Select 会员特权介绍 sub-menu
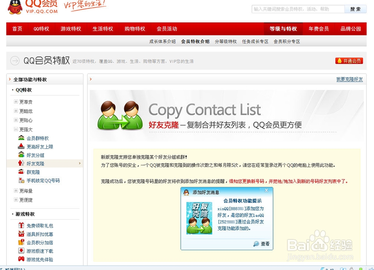 click(x=195, y=42)
